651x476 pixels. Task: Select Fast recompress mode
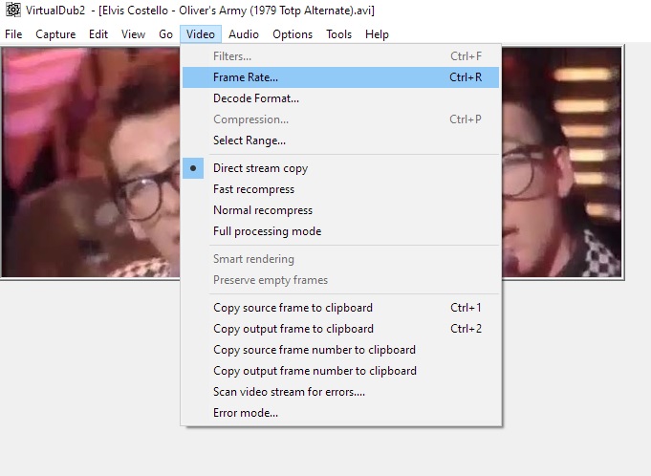pos(341,189)
